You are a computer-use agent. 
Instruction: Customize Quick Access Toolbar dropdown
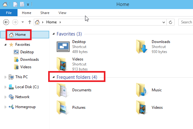[28, 5]
